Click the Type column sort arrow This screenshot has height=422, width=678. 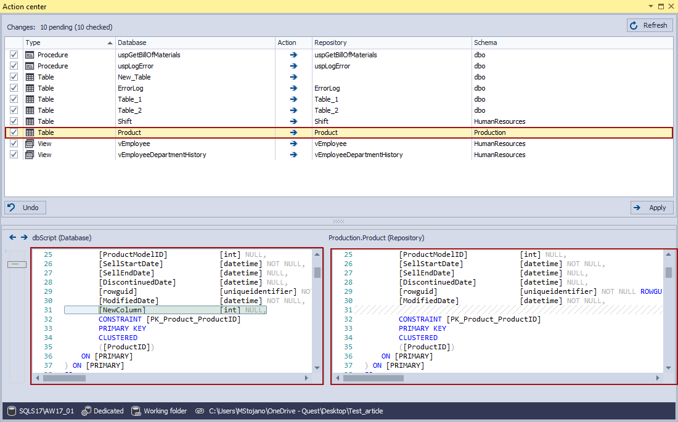pyautogui.click(x=111, y=43)
